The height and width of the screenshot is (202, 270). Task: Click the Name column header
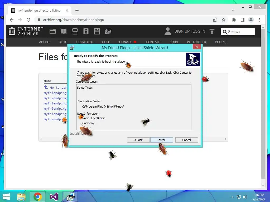click(x=47, y=81)
